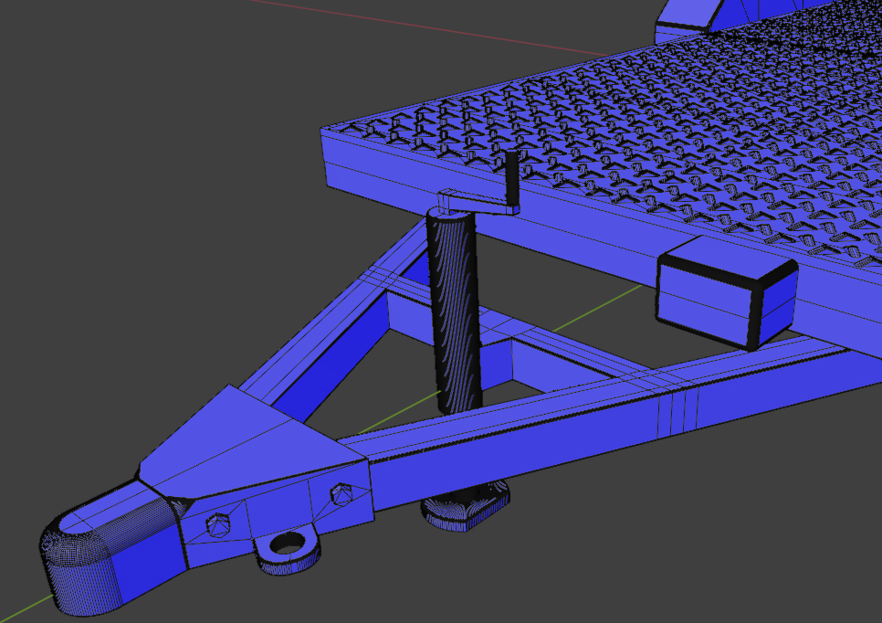Click the ring loop beneath the coupler
The image size is (882, 623).
pyautogui.click(x=288, y=547)
